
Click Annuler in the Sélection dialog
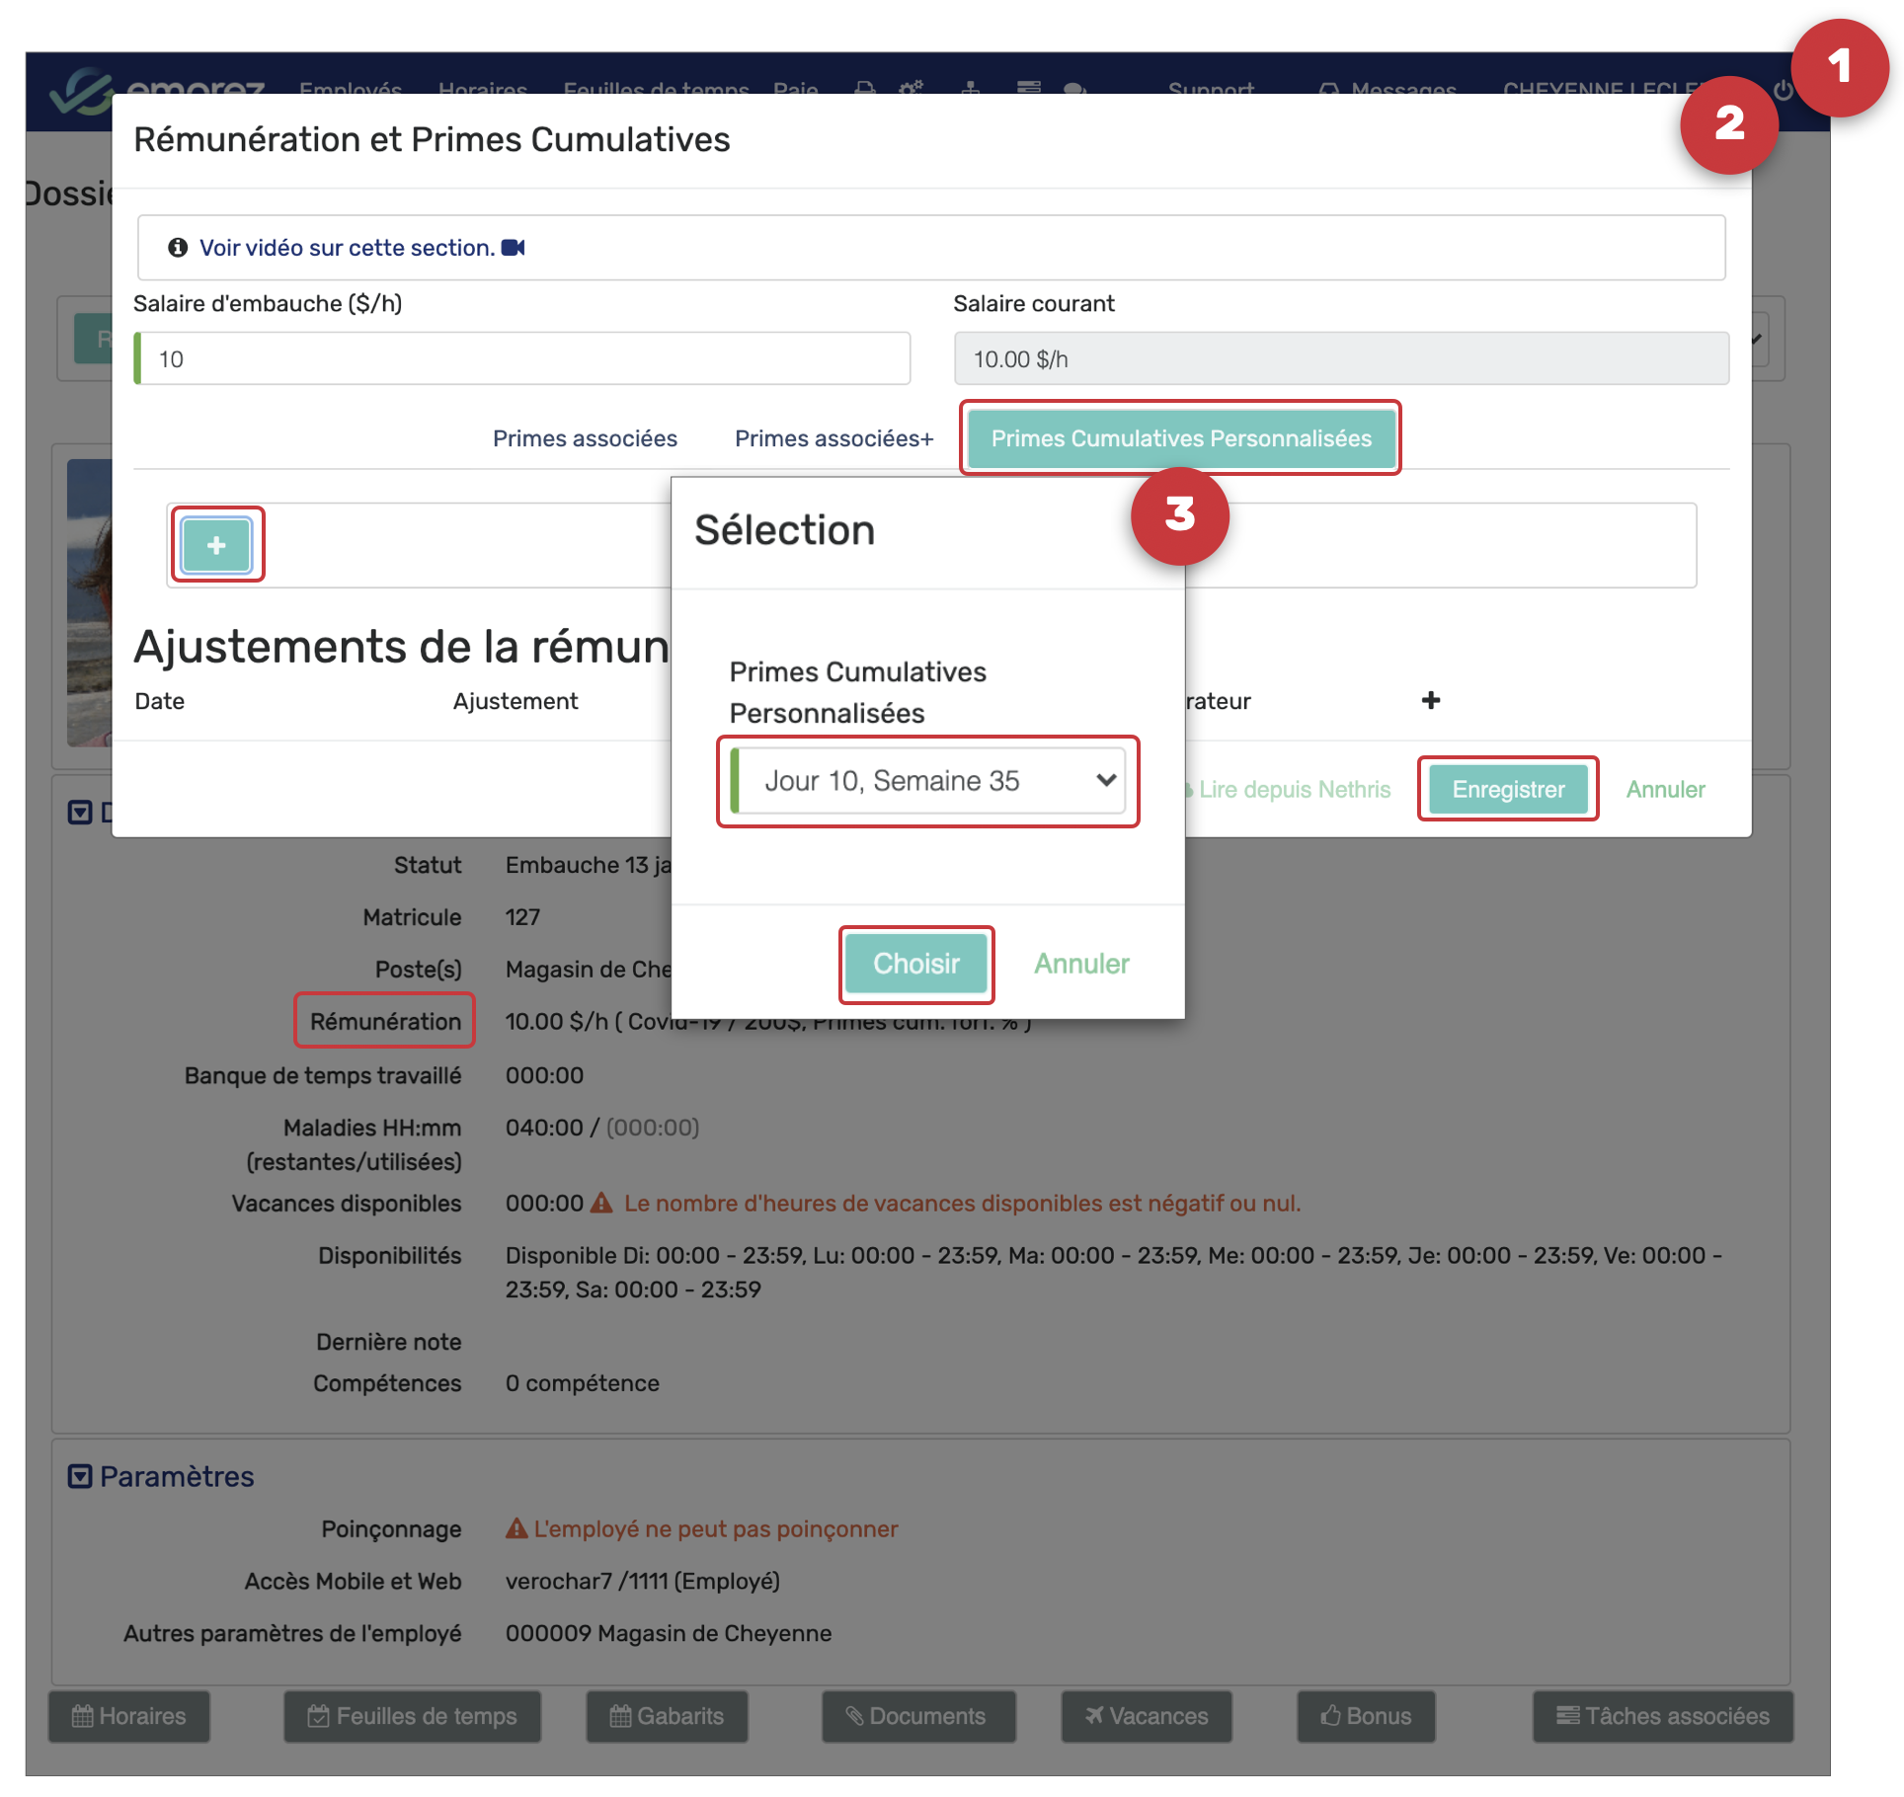1081,964
